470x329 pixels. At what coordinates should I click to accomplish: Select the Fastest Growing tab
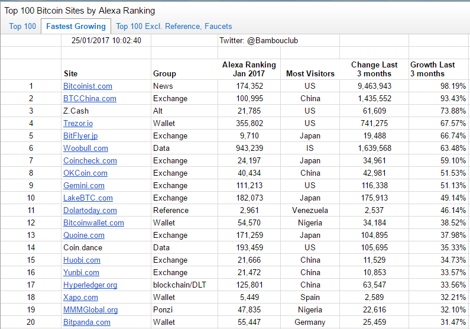coord(76,27)
